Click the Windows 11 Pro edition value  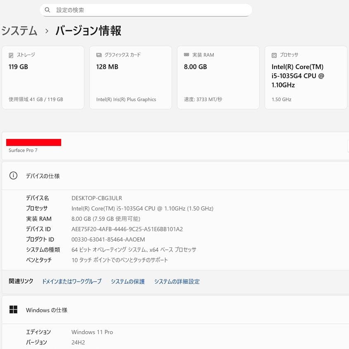(92, 332)
